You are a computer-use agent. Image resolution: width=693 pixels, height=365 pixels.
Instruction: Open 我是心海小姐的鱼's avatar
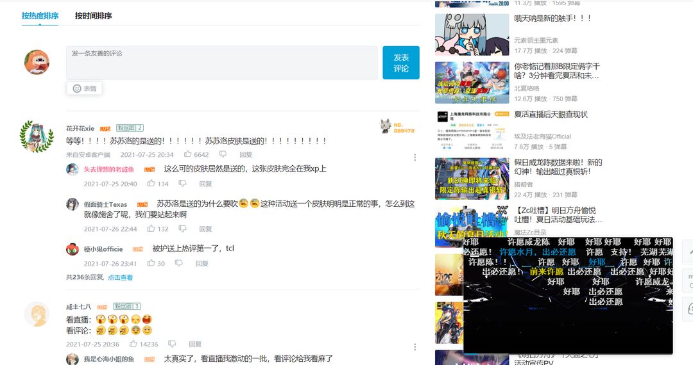[73, 359]
